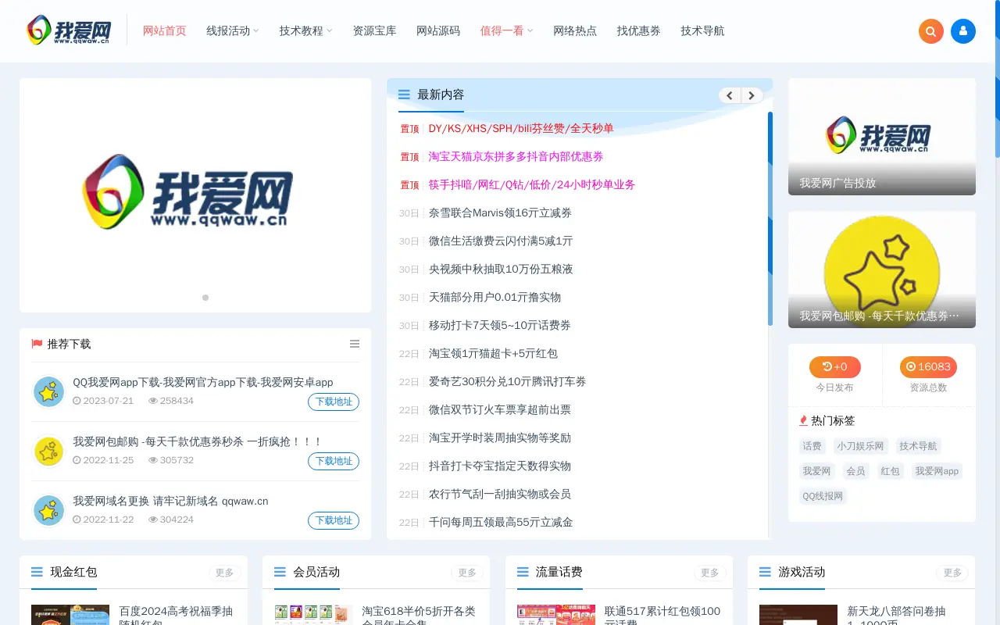Click 更多 in the 游戏活动 section
Screen dimensions: 1000x625
[x=952, y=573]
